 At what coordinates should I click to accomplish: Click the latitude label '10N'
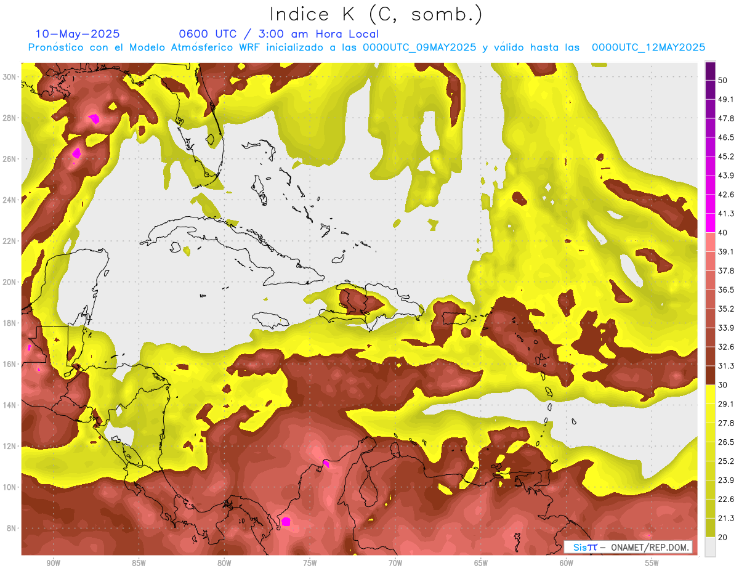click(10, 487)
